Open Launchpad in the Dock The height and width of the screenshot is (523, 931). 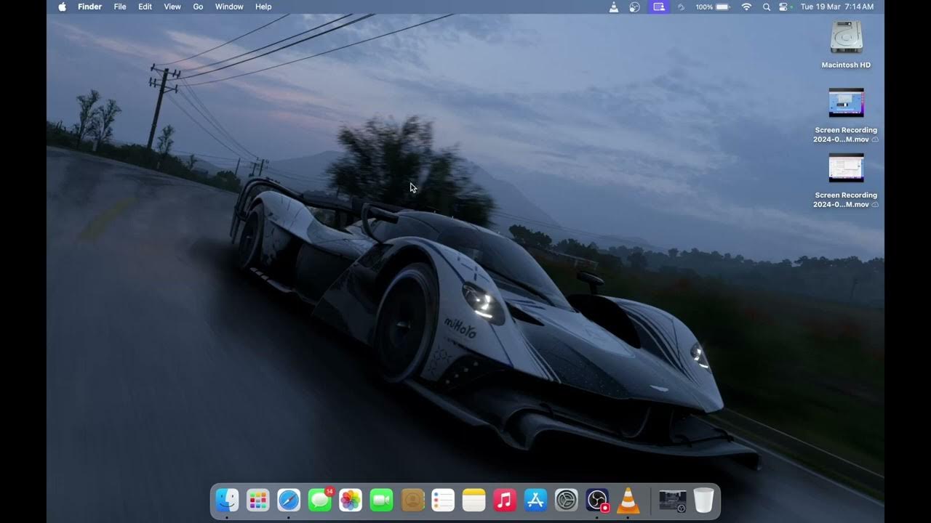point(258,500)
